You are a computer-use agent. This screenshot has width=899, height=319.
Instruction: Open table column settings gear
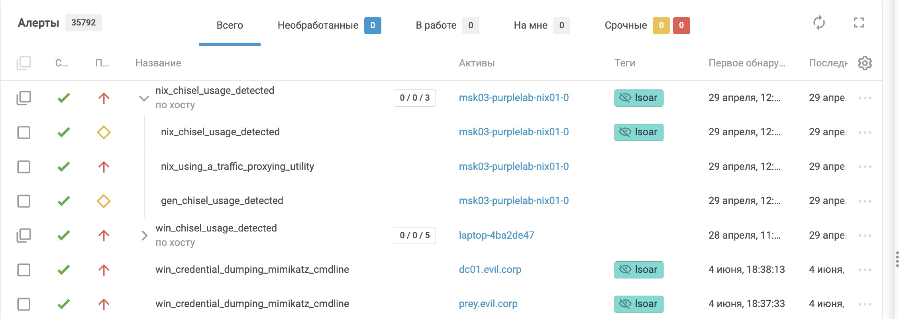tap(865, 63)
